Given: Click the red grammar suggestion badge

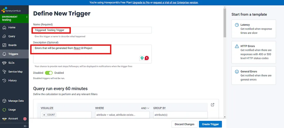Looking at the screenshot, I should (147, 58).
